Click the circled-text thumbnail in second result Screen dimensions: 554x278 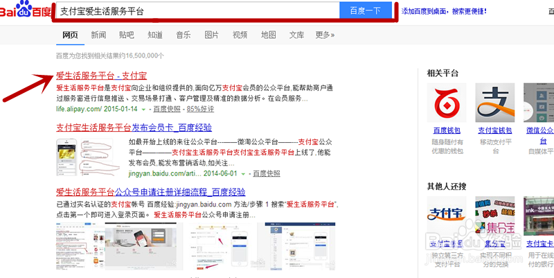(x=100, y=157)
